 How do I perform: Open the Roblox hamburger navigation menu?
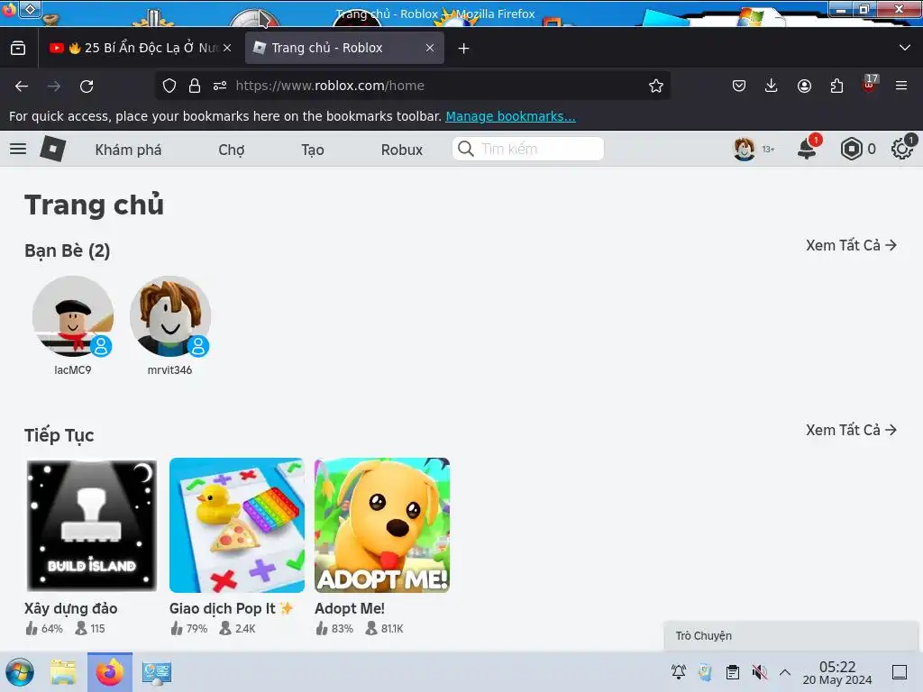pos(18,149)
